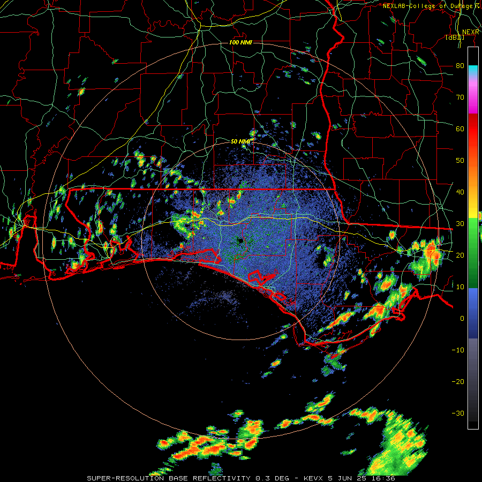Click the KEVX station identifier in caption
The height and width of the screenshot is (482, 482).
313,478
